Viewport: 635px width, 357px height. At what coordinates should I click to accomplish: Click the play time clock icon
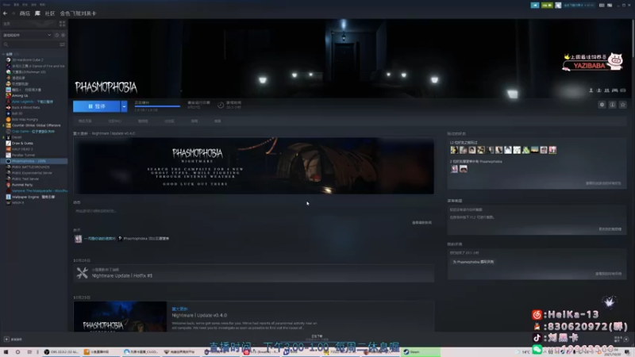[x=221, y=106]
